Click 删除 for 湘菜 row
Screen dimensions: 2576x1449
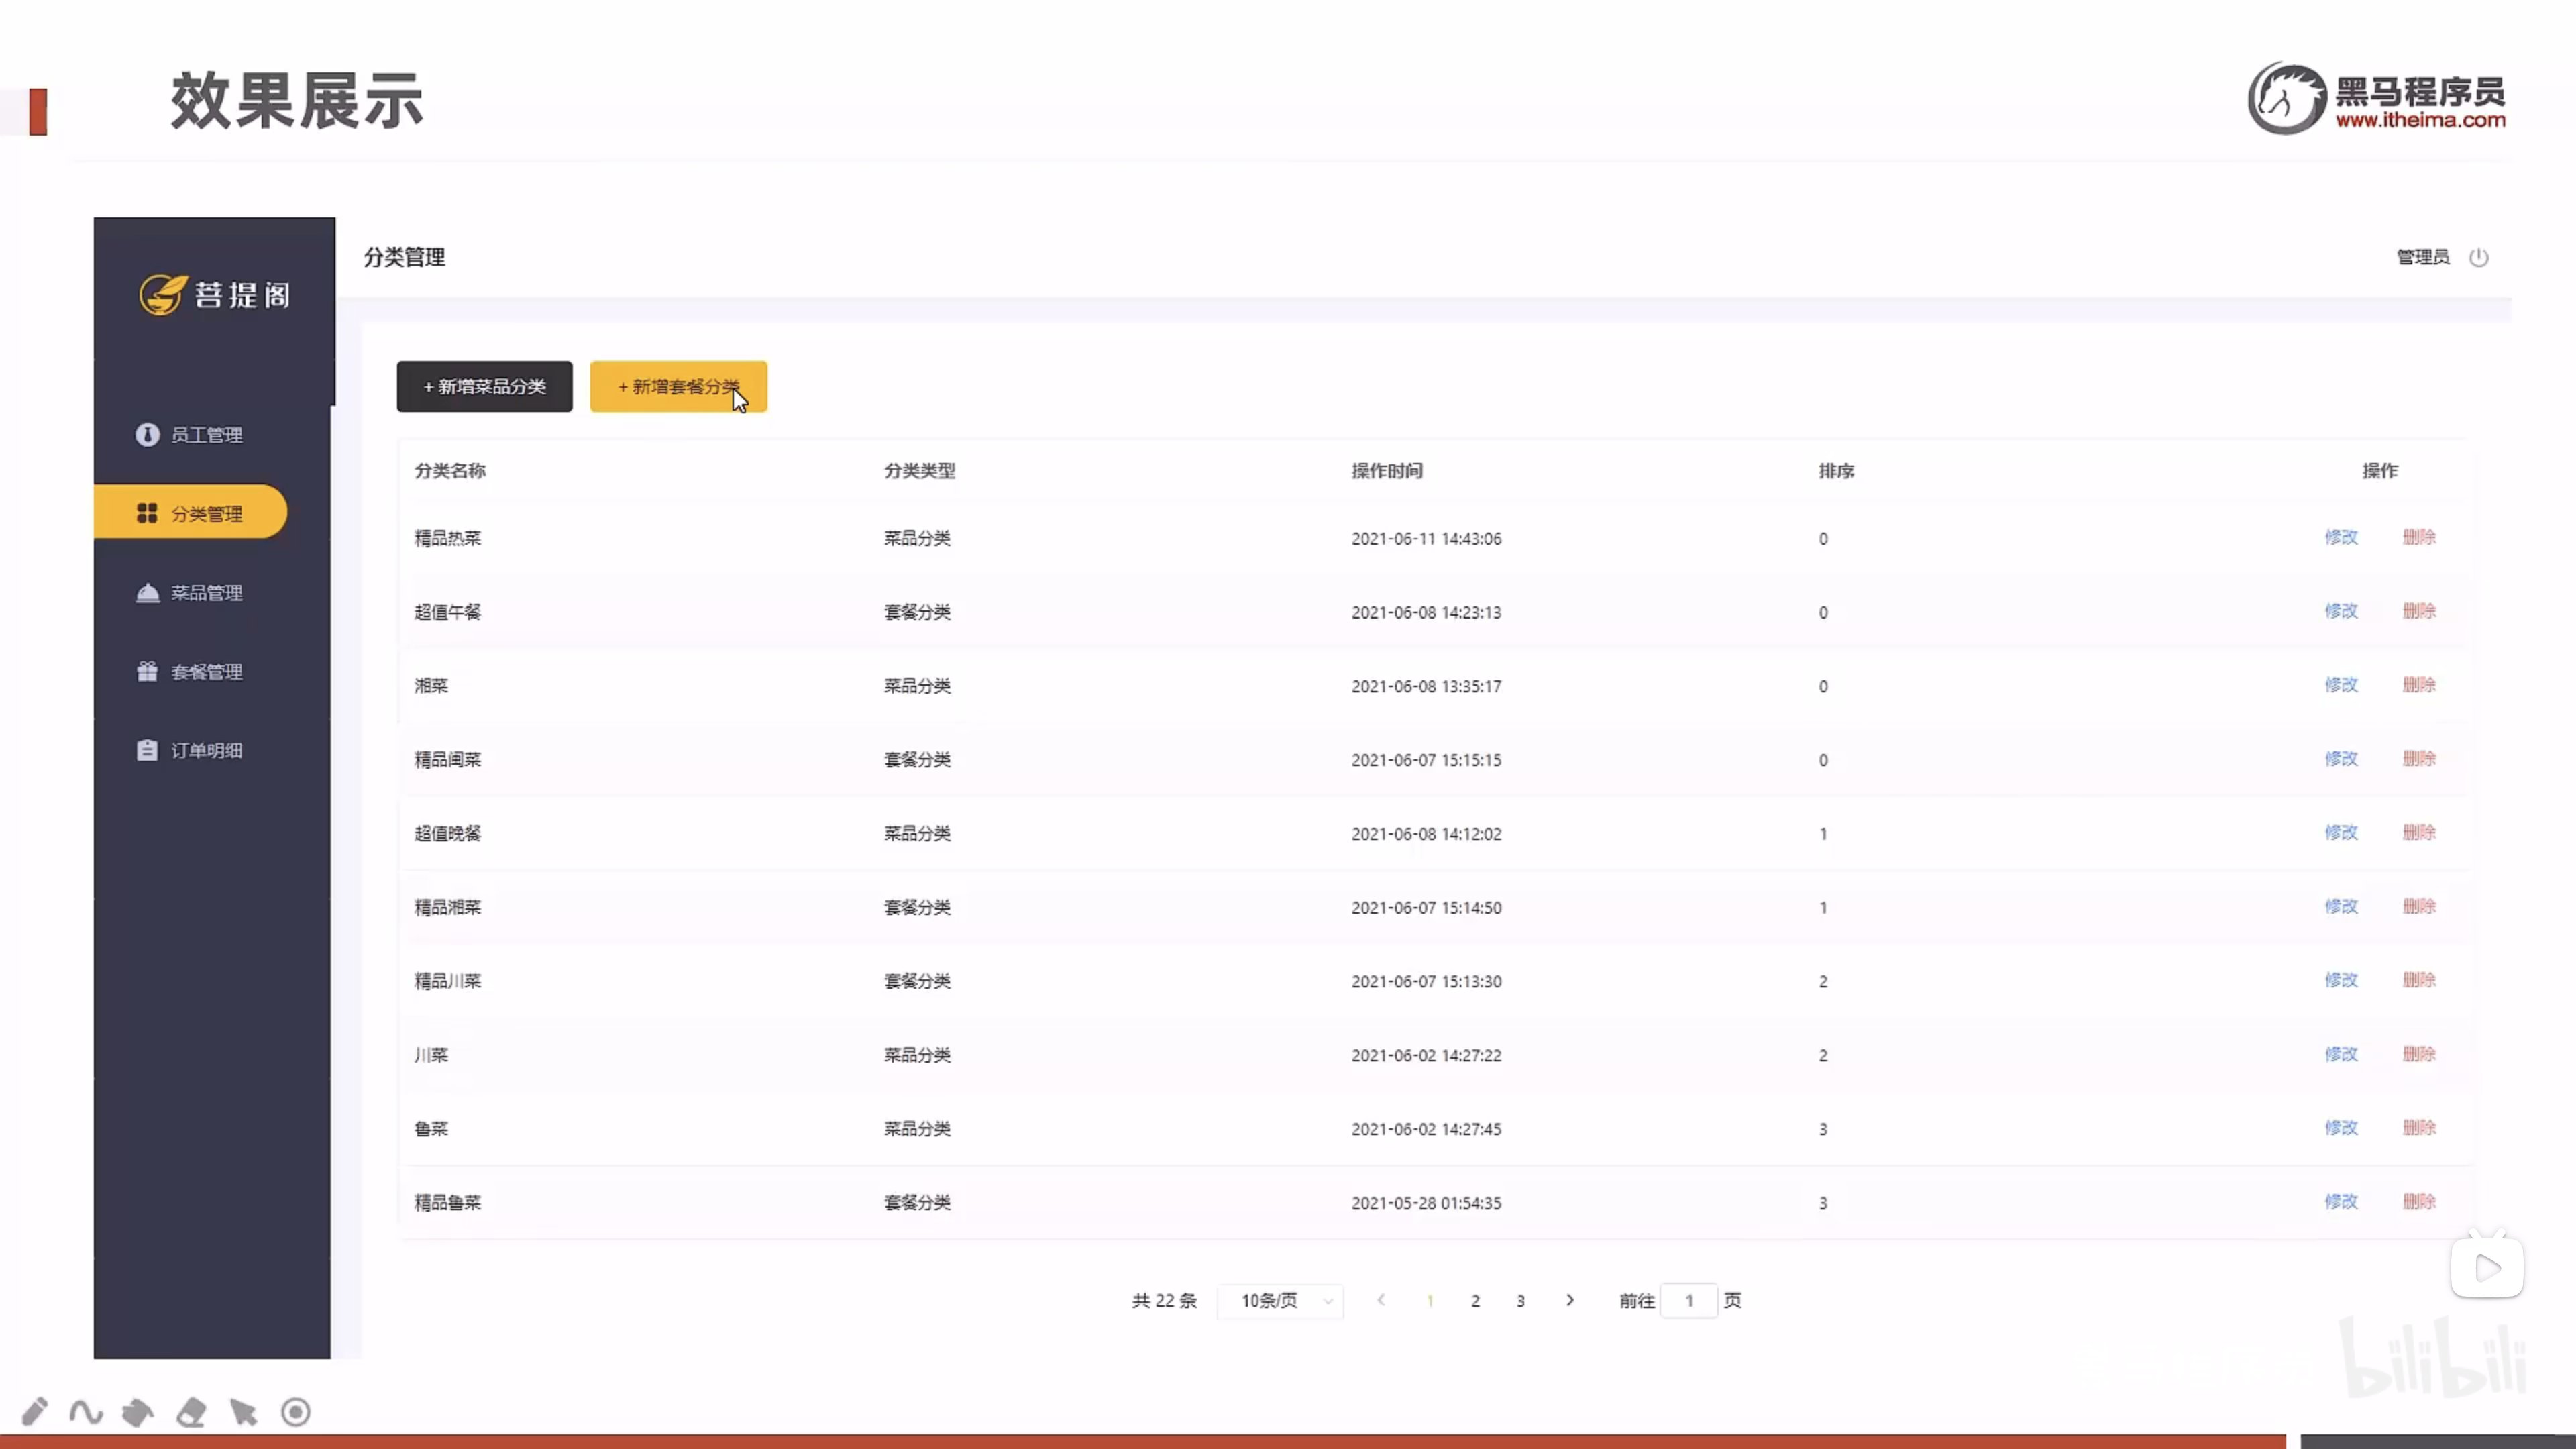[x=2418, y=685]
